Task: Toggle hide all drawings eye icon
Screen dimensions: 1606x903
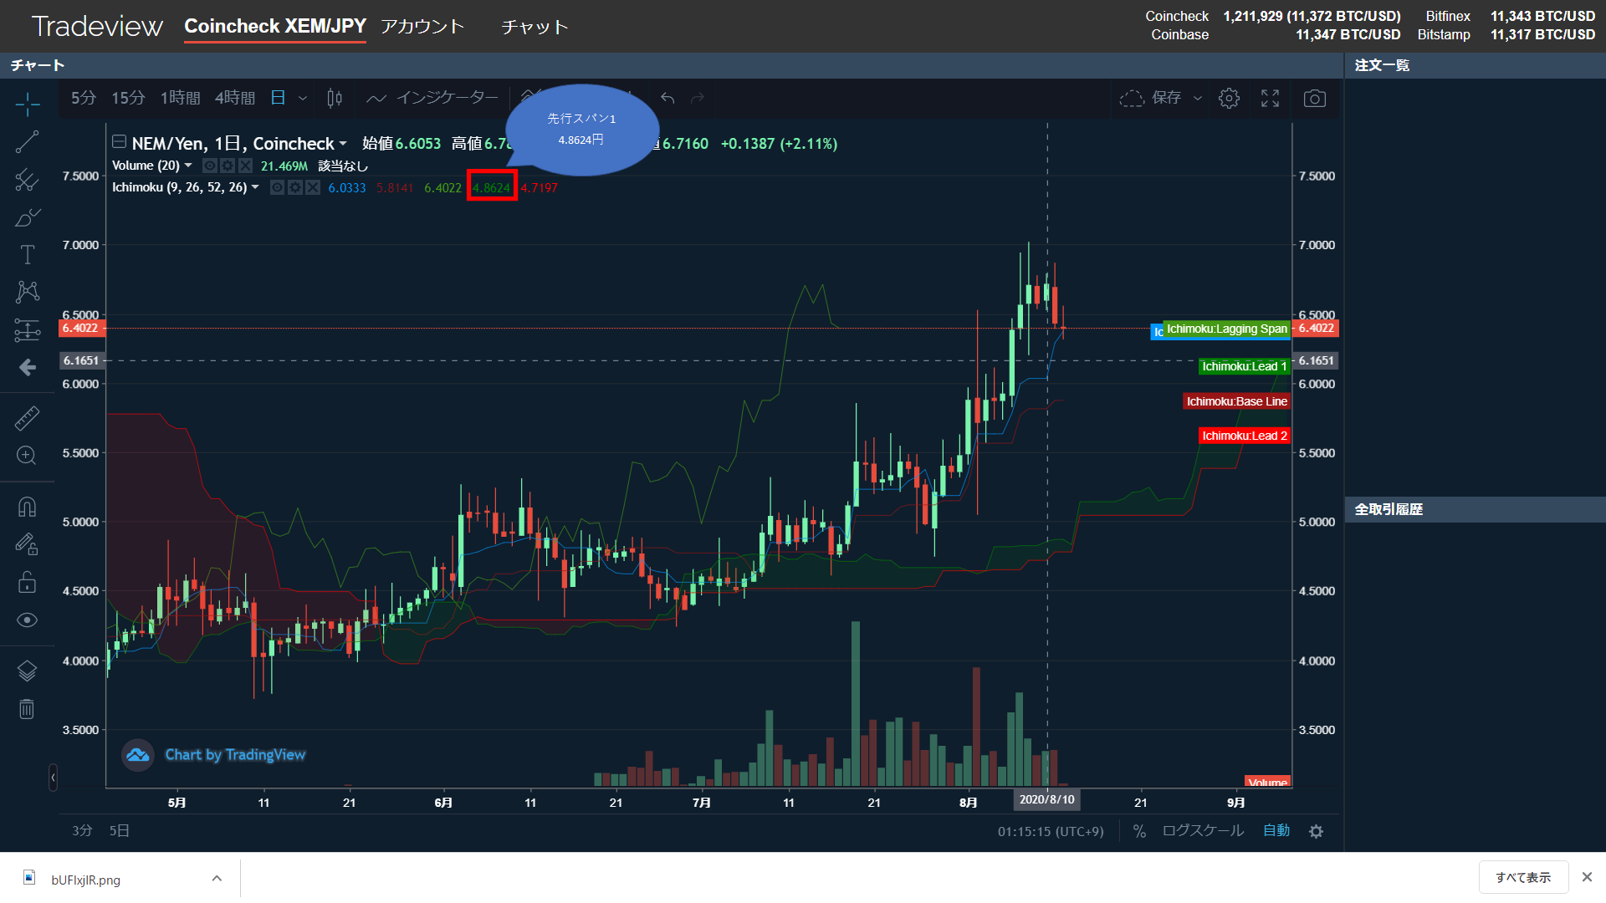Action: [27, 620]
